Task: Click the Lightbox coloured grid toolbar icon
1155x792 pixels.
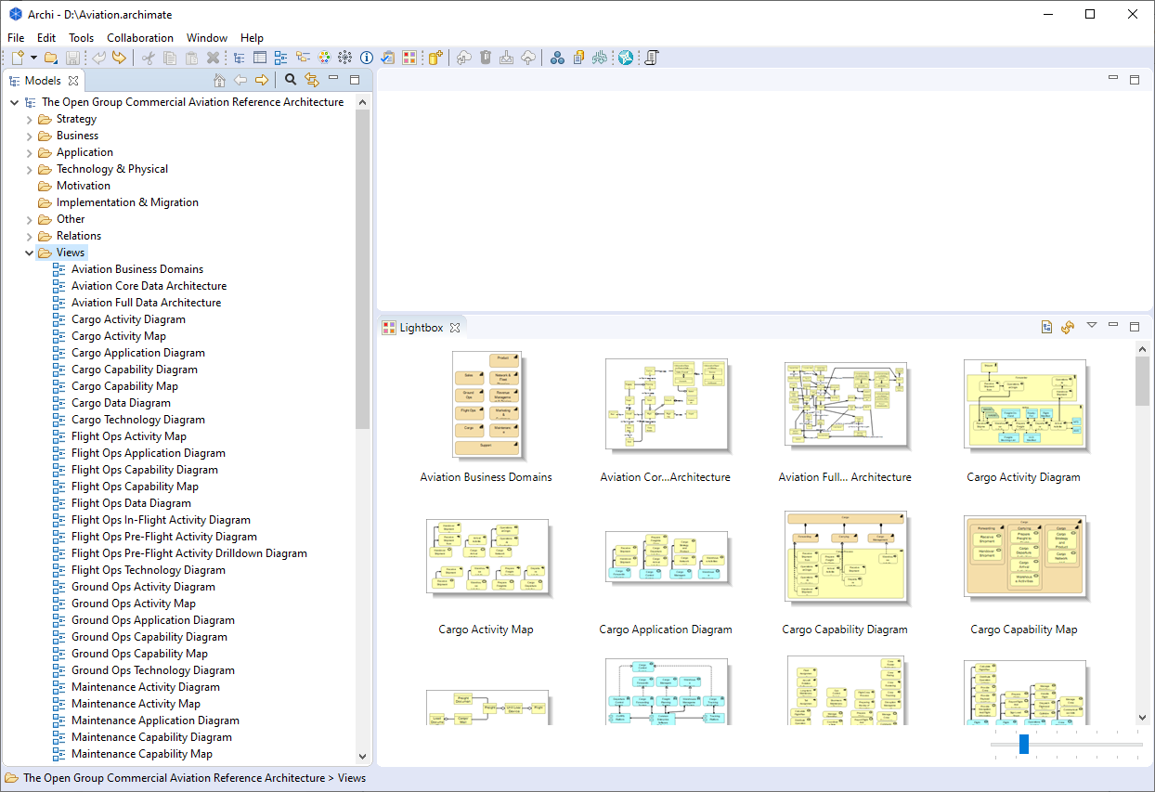Action: point(409,58)
